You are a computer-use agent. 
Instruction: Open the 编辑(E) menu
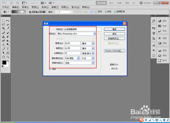(x=16, y=7)
